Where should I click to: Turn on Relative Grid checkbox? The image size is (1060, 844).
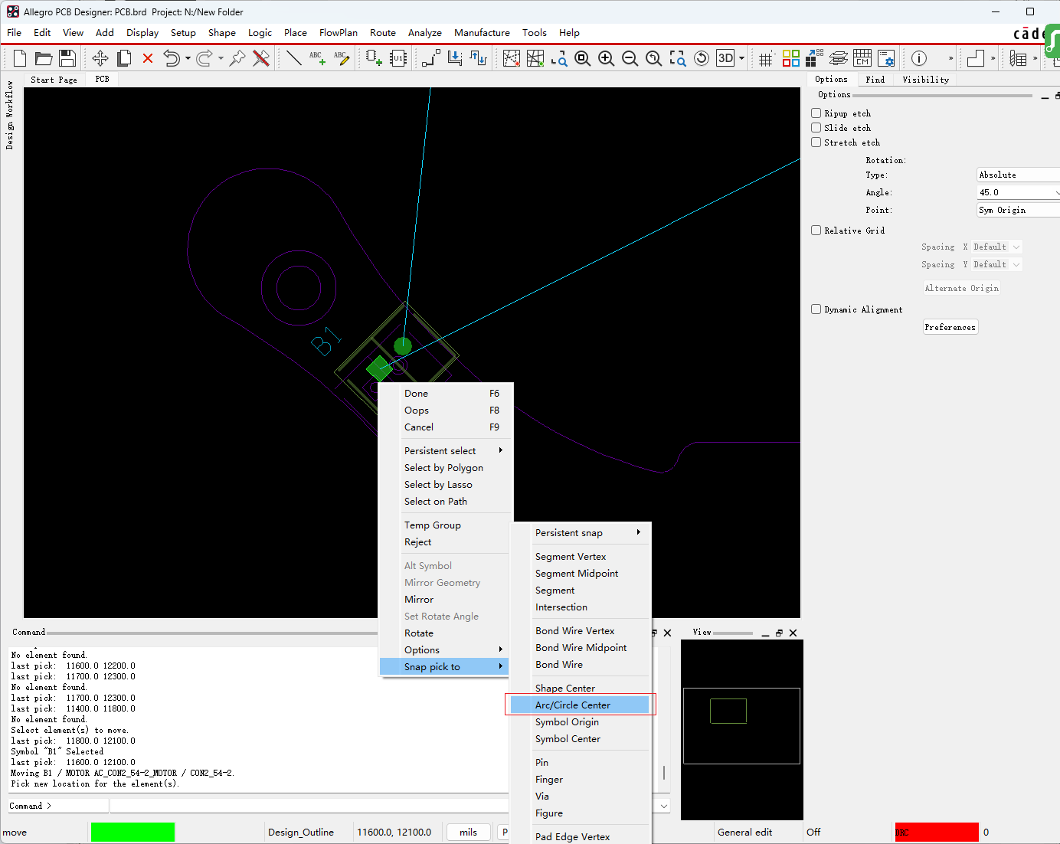pyautogui.click(x=816, y=231)
